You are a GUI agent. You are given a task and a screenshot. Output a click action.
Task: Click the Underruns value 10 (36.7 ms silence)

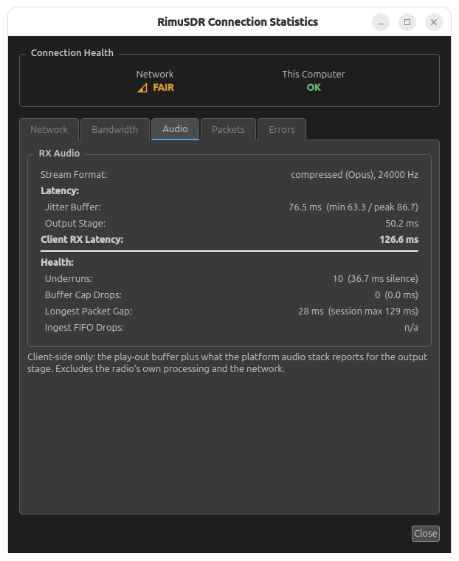point(376,279)
